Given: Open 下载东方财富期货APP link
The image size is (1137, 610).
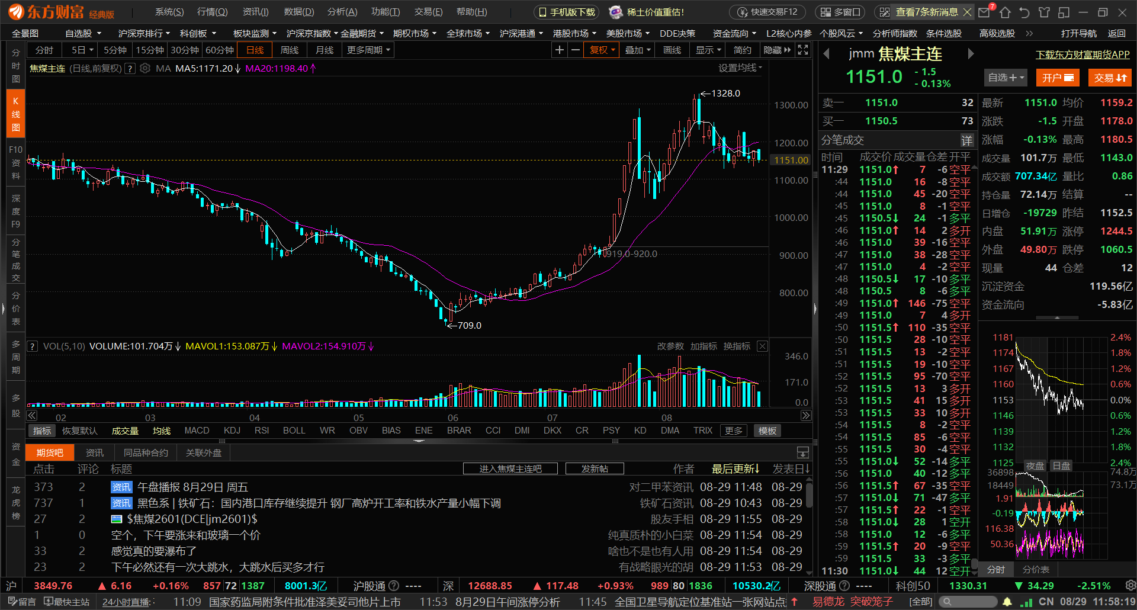Looking at the screenshot, I should pos(1083,54).
